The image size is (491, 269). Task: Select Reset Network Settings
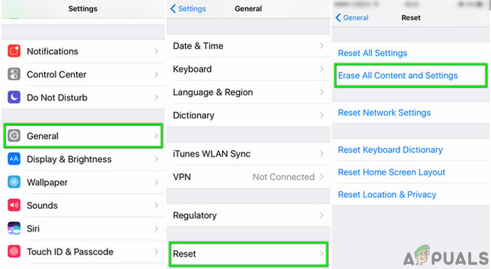384,113
